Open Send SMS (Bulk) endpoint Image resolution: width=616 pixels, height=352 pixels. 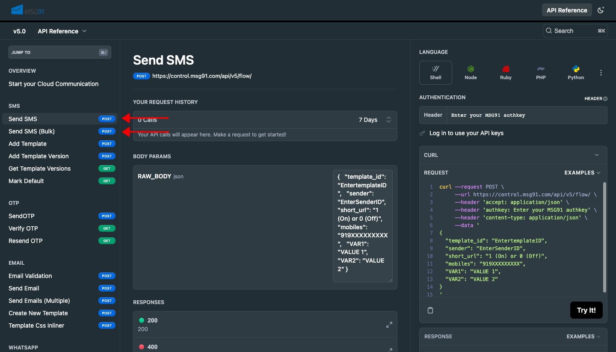[60, 131]
